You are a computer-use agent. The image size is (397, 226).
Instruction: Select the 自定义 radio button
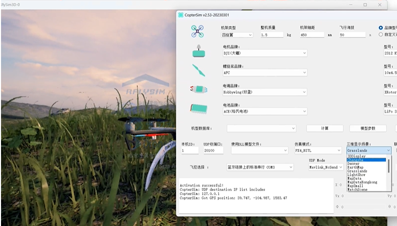click(381, 35)
